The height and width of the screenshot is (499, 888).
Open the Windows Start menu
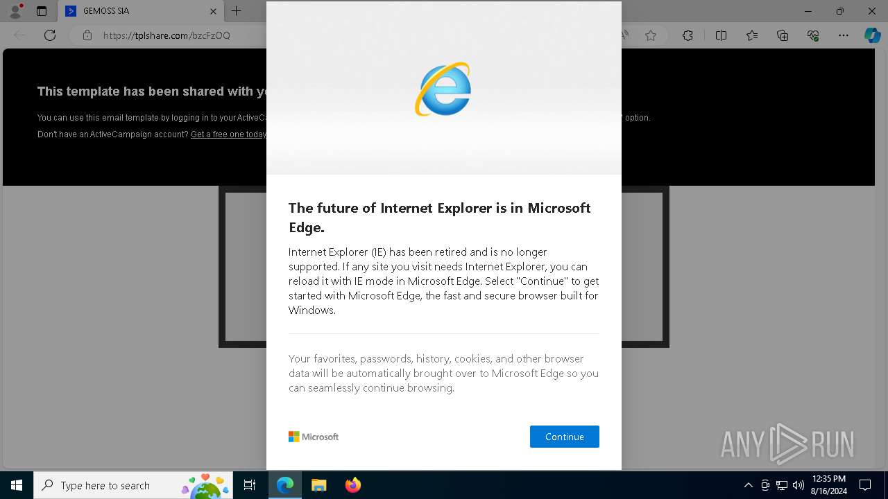[17, 485]
